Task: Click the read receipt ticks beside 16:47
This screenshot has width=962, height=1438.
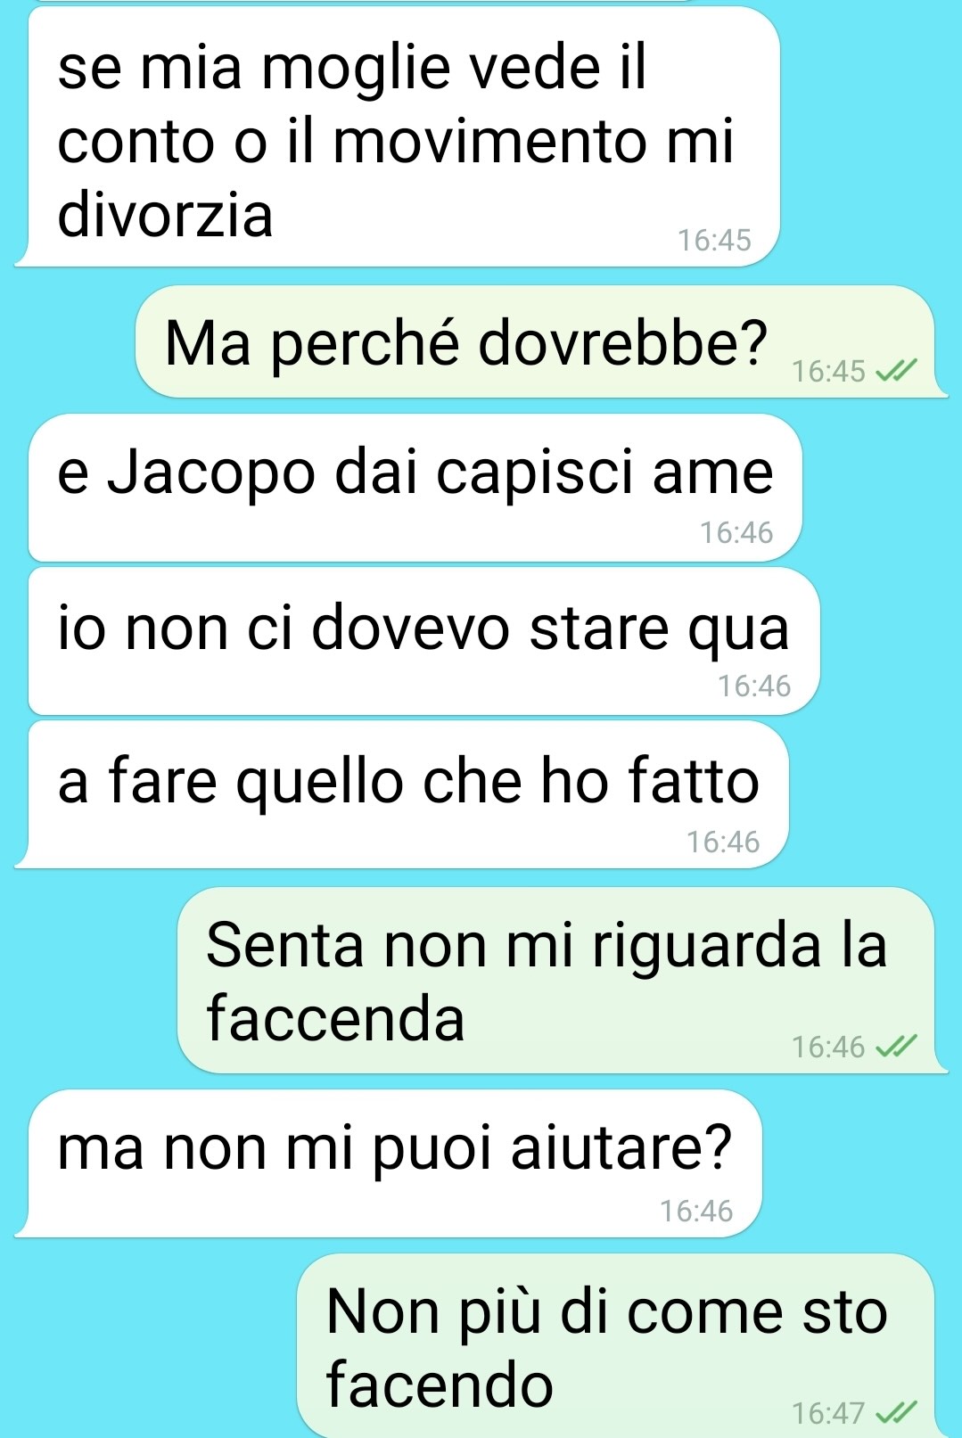Action: coord(896,1412)
